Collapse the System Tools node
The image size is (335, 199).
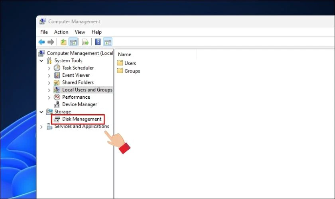41,61
